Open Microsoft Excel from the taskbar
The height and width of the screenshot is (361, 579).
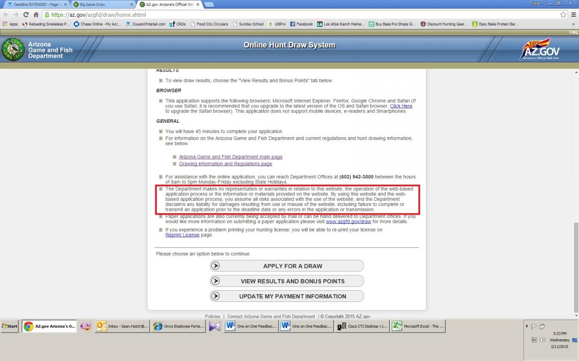tap(418, 326)
